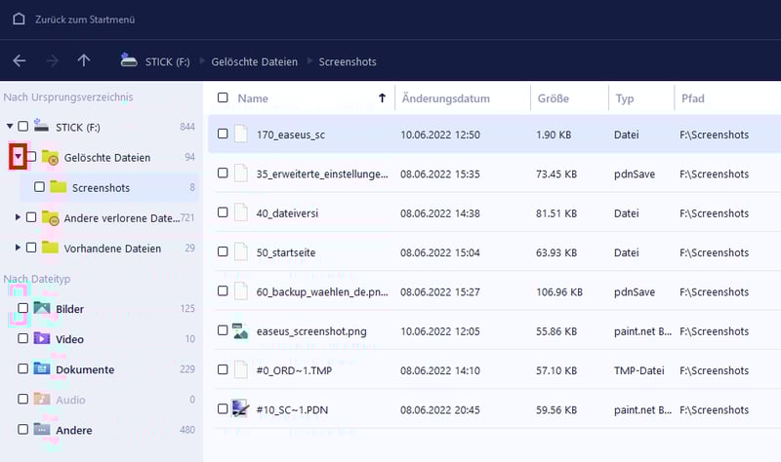Select the Video file type icon
The width and height of the screenshot is (781, 462).
tap(42, 339)
